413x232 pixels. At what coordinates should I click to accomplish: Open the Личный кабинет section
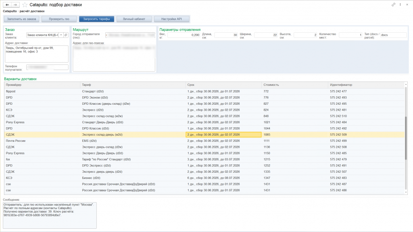coord(134,19)
